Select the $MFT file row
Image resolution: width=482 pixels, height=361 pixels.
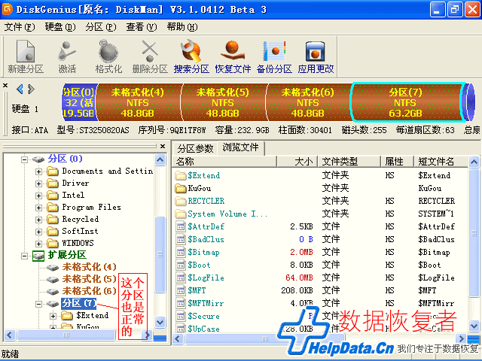pyautogui.click(x=320, y=290)
